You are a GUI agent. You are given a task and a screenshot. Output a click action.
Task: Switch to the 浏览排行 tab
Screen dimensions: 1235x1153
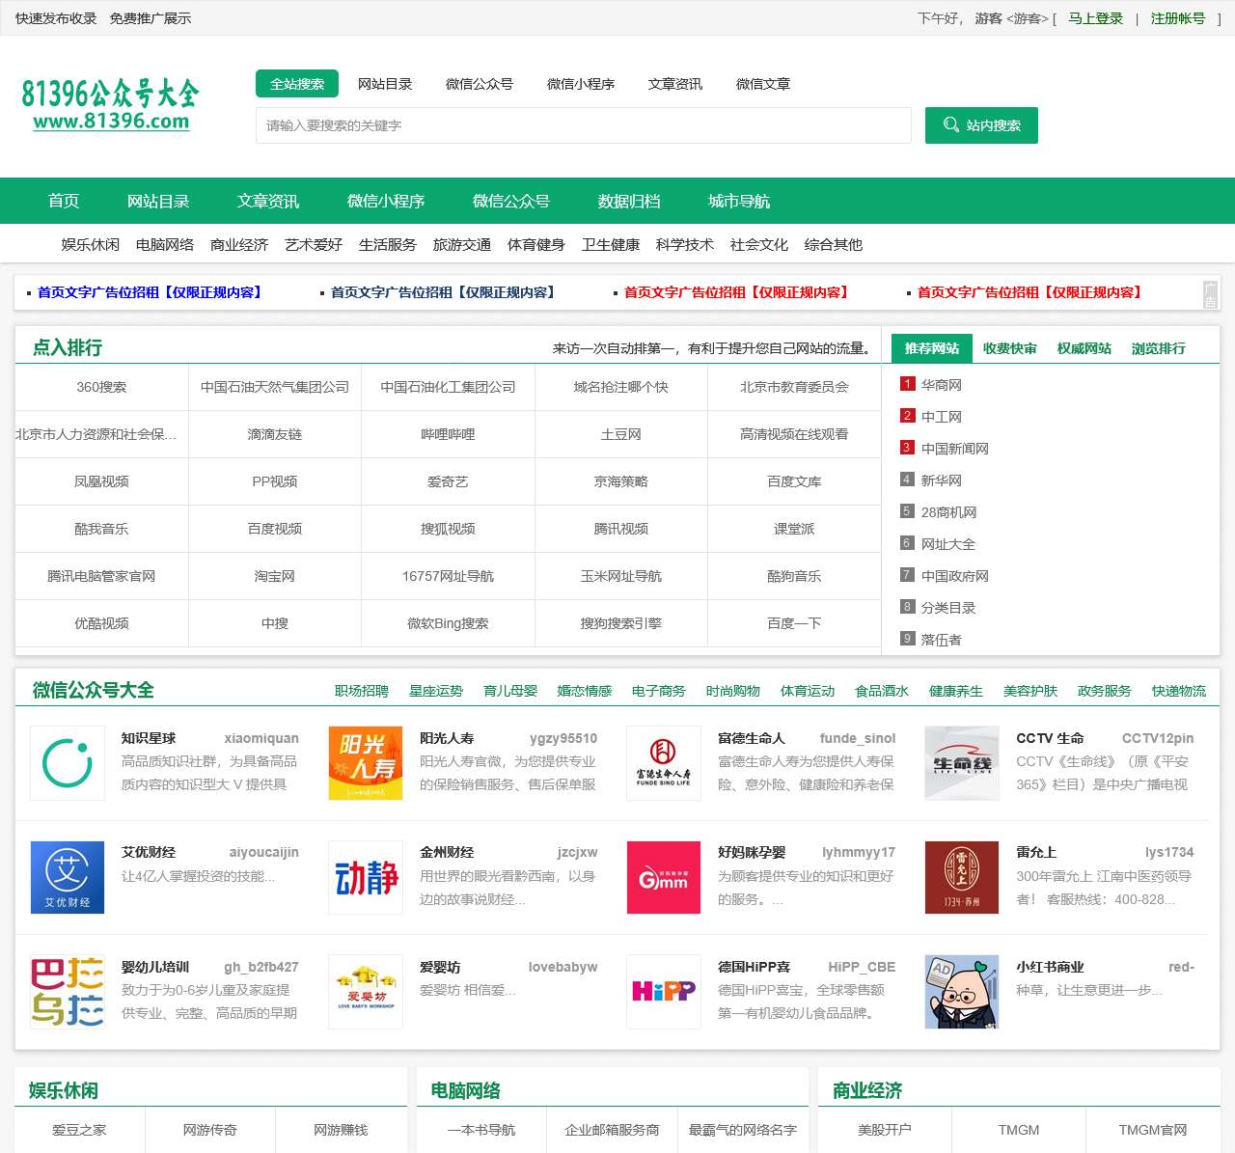(1159, 348)
